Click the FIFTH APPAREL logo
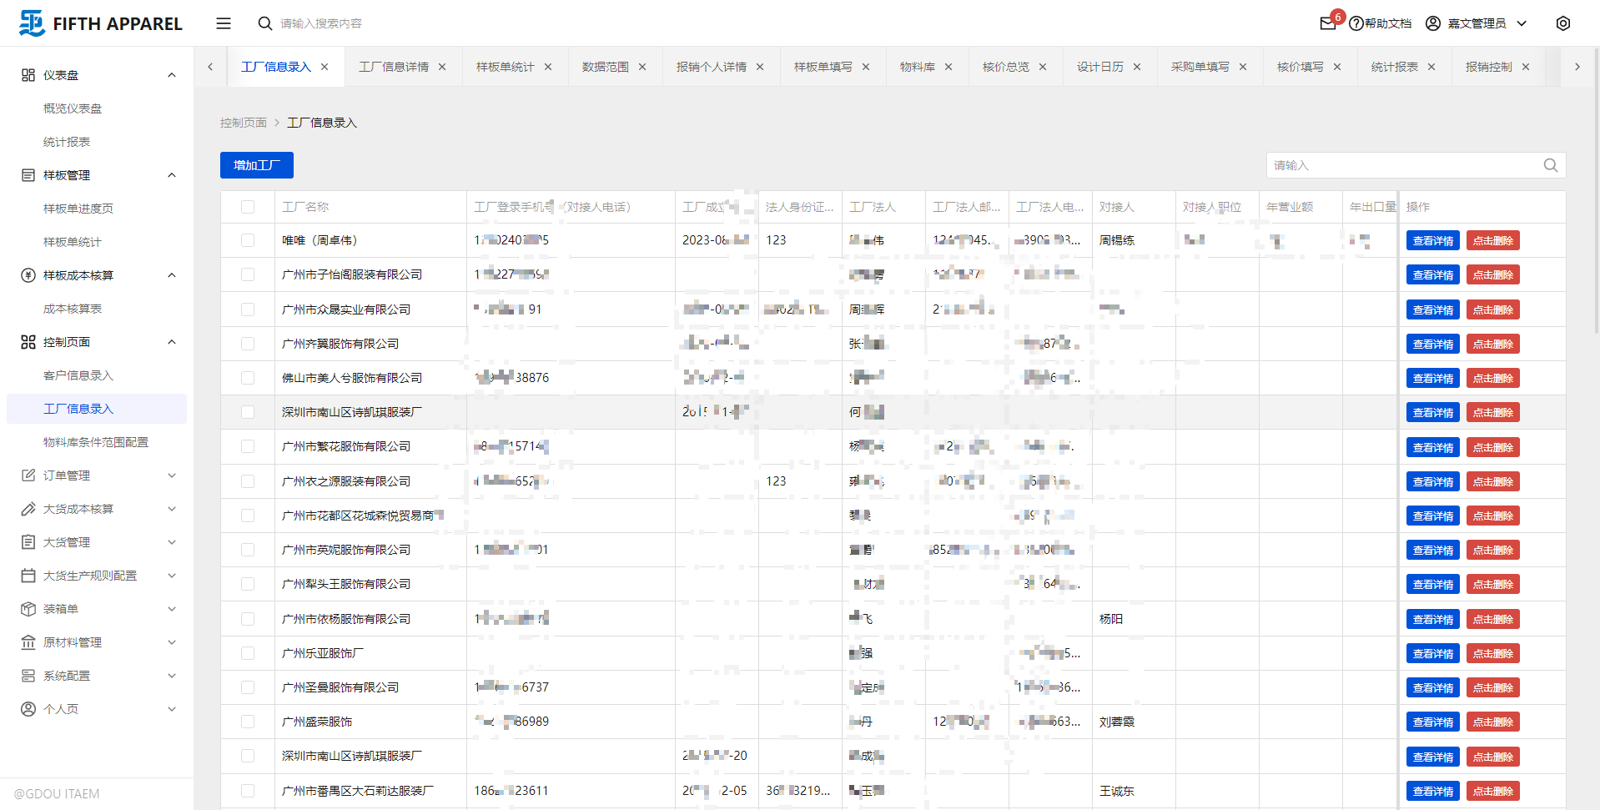Viewport: 1600px width, 810px height. (101, 23)
